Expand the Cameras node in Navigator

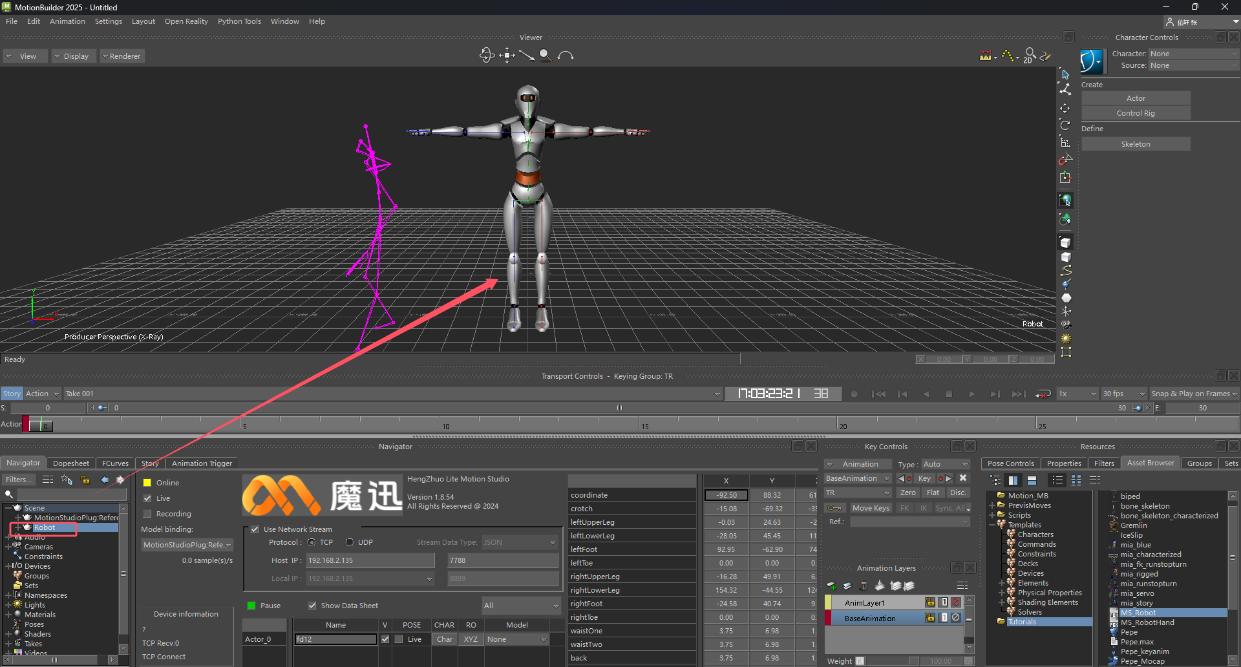coord(8,547)
